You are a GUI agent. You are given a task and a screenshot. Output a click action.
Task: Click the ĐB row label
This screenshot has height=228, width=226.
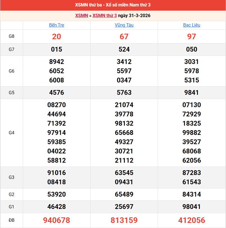(x=12, y=220)
